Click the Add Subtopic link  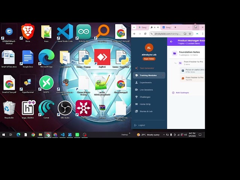point(181,93)
